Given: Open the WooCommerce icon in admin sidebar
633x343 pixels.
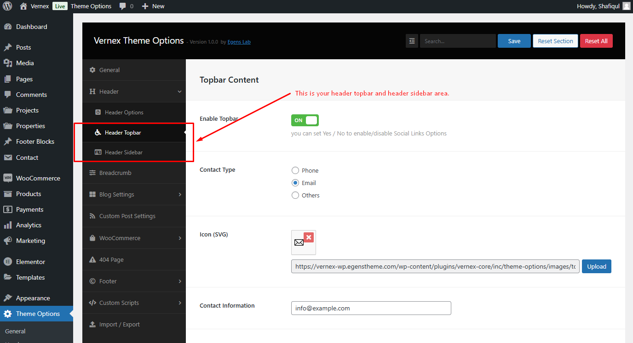Looking at the screenshot, I should click(7, 178).
